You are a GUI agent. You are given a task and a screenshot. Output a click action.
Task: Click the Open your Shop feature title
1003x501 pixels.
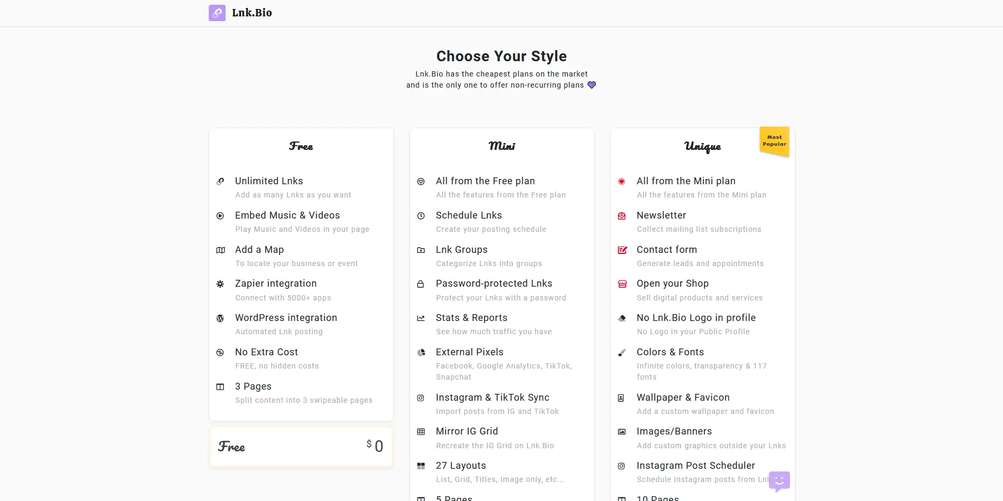(x=673, y=283)
